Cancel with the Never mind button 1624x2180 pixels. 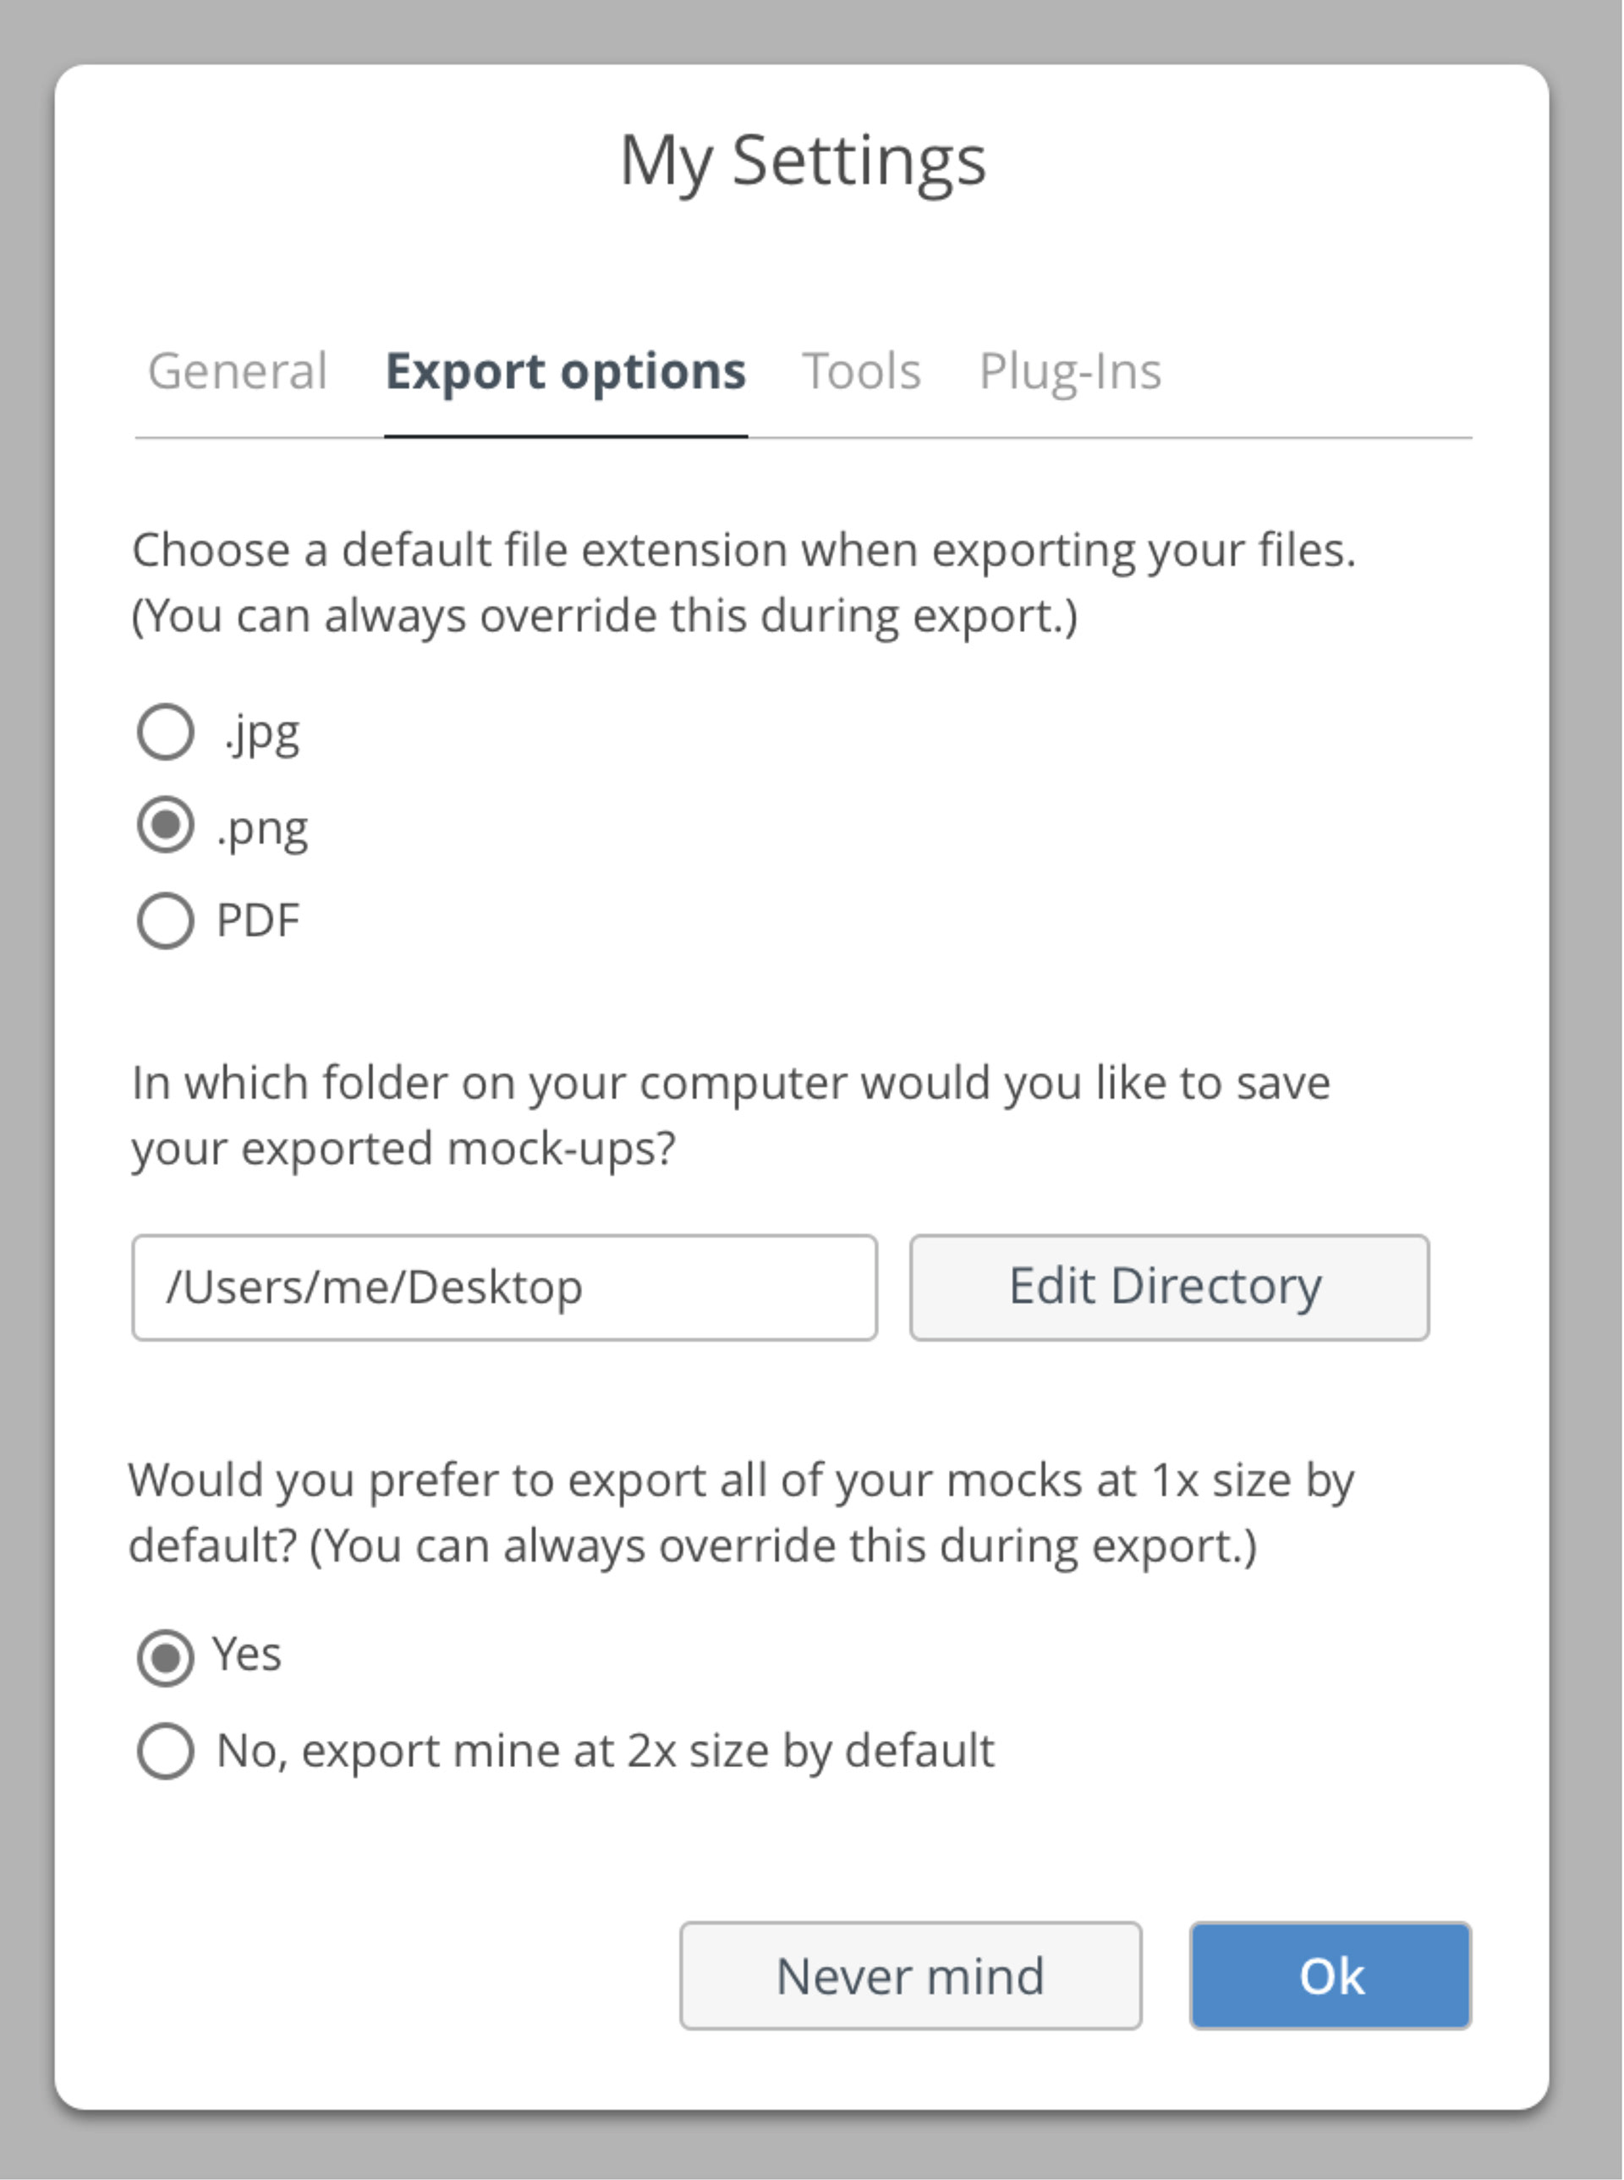coord(910,1975)
